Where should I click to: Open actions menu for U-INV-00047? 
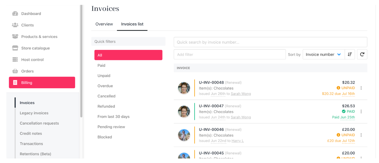pos(361,112)
